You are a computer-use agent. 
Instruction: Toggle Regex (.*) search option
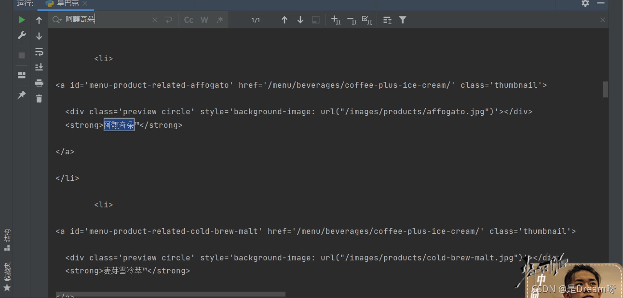tap(220, 20)
